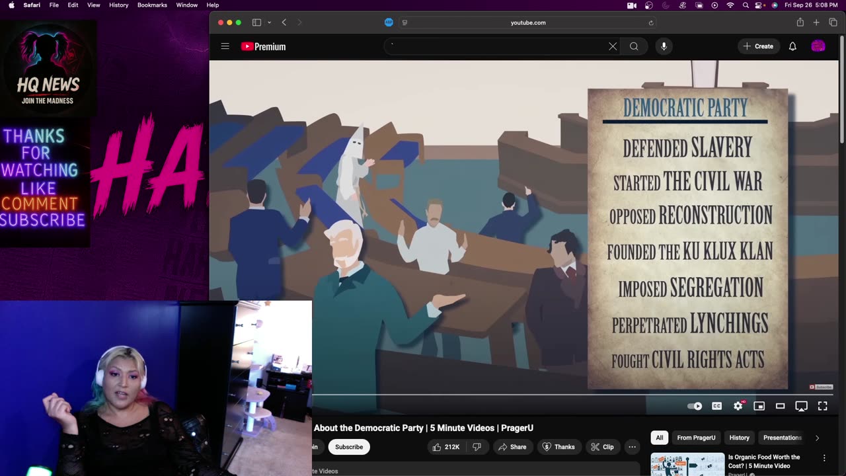
Task: Enter full screen video mode
Action: [x=823, y=406]
